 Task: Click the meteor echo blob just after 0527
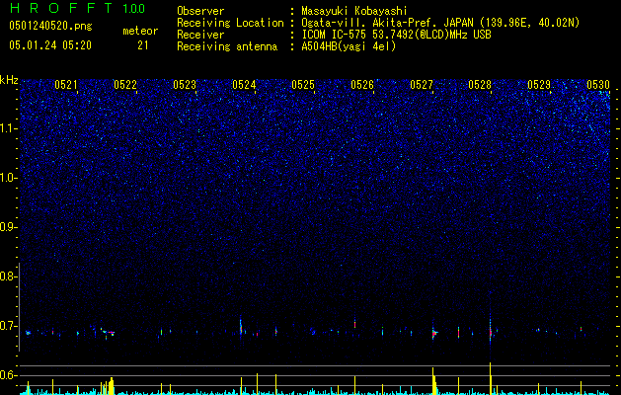click(x=434, y=333)
